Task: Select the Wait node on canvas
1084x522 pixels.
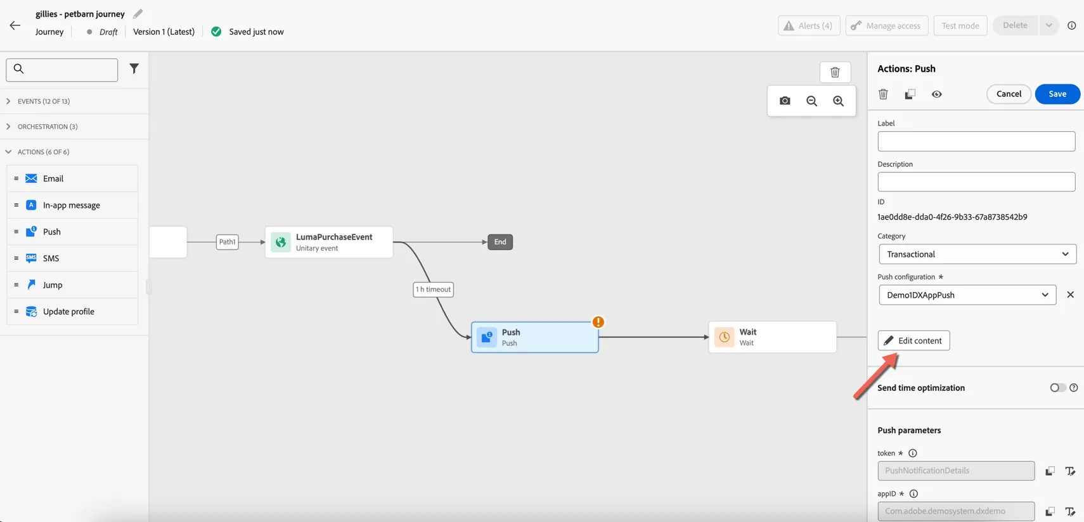Action: pyautogui.click(x=772, y=337)
